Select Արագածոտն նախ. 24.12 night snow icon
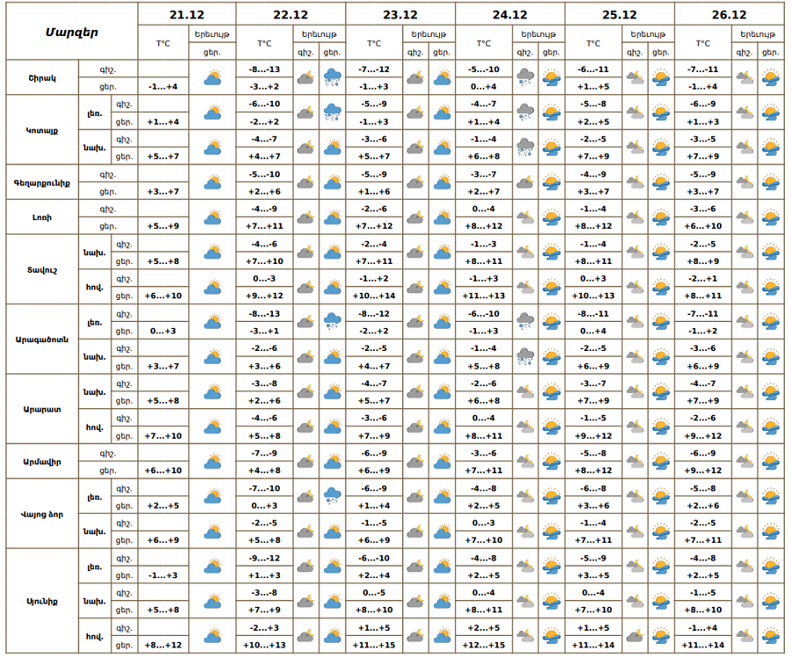792x658 pixels. [x=525, y=356]
